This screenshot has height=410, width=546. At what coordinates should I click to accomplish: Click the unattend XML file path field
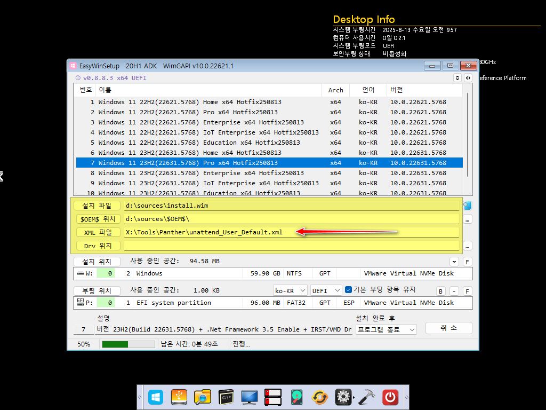click(292, 233)
